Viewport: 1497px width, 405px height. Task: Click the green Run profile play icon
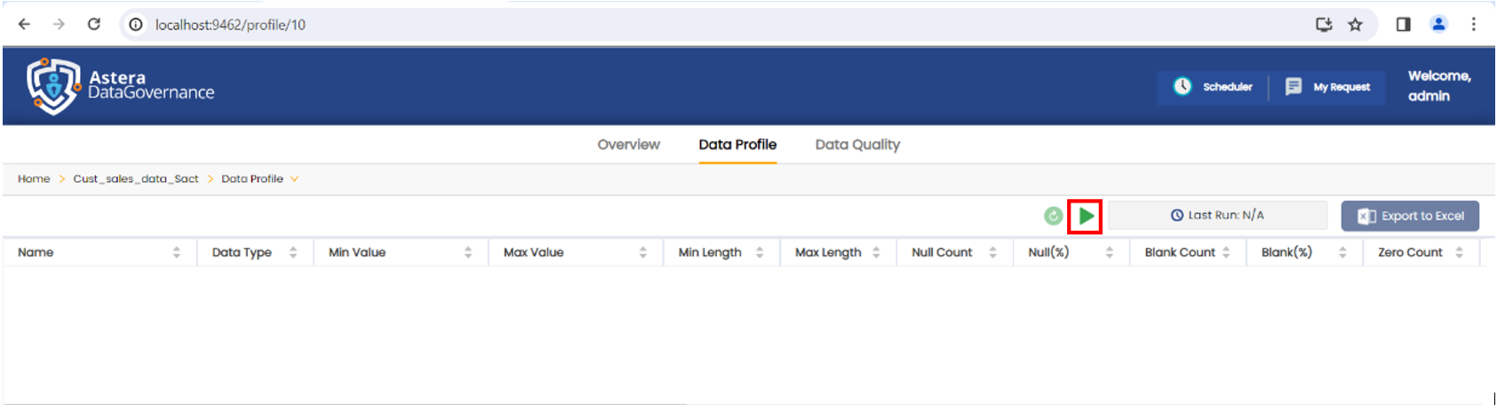click(1086, 216)
